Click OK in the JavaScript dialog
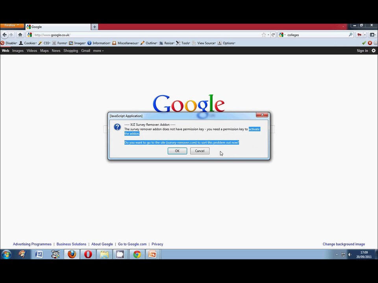Image resolution: width=378 pixels, height=283 pixels. [x=177, y=151]
